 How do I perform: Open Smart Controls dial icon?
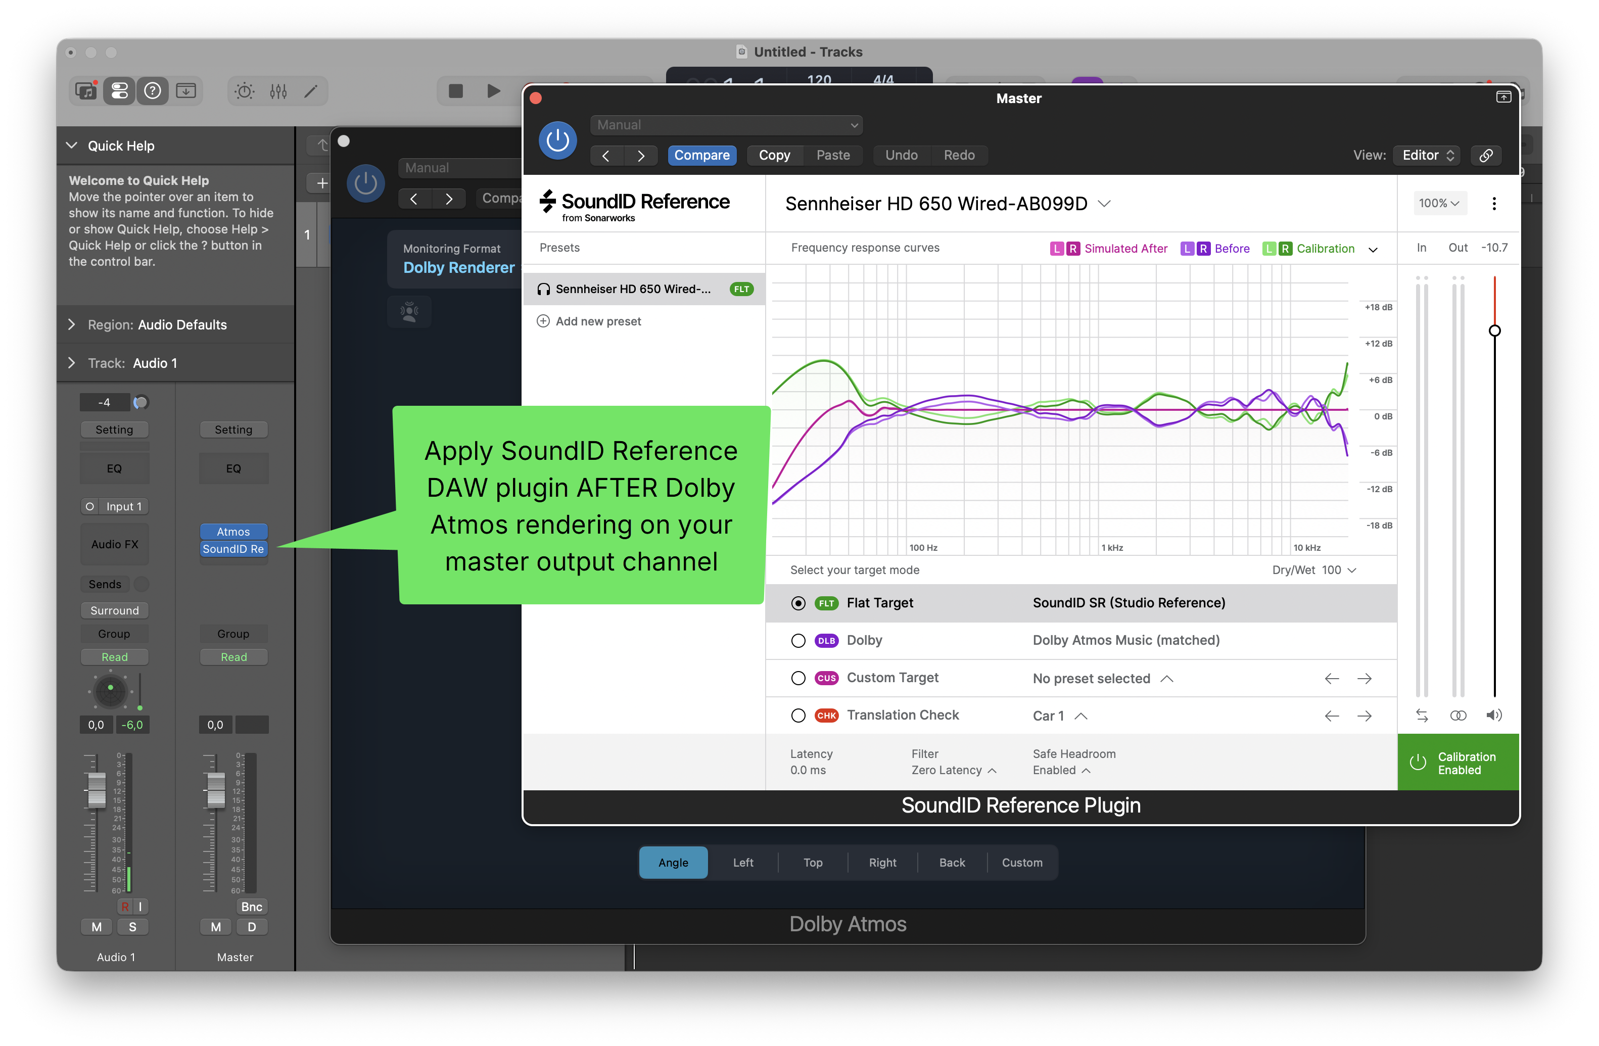pyautogui.click(x=245, y=90)
